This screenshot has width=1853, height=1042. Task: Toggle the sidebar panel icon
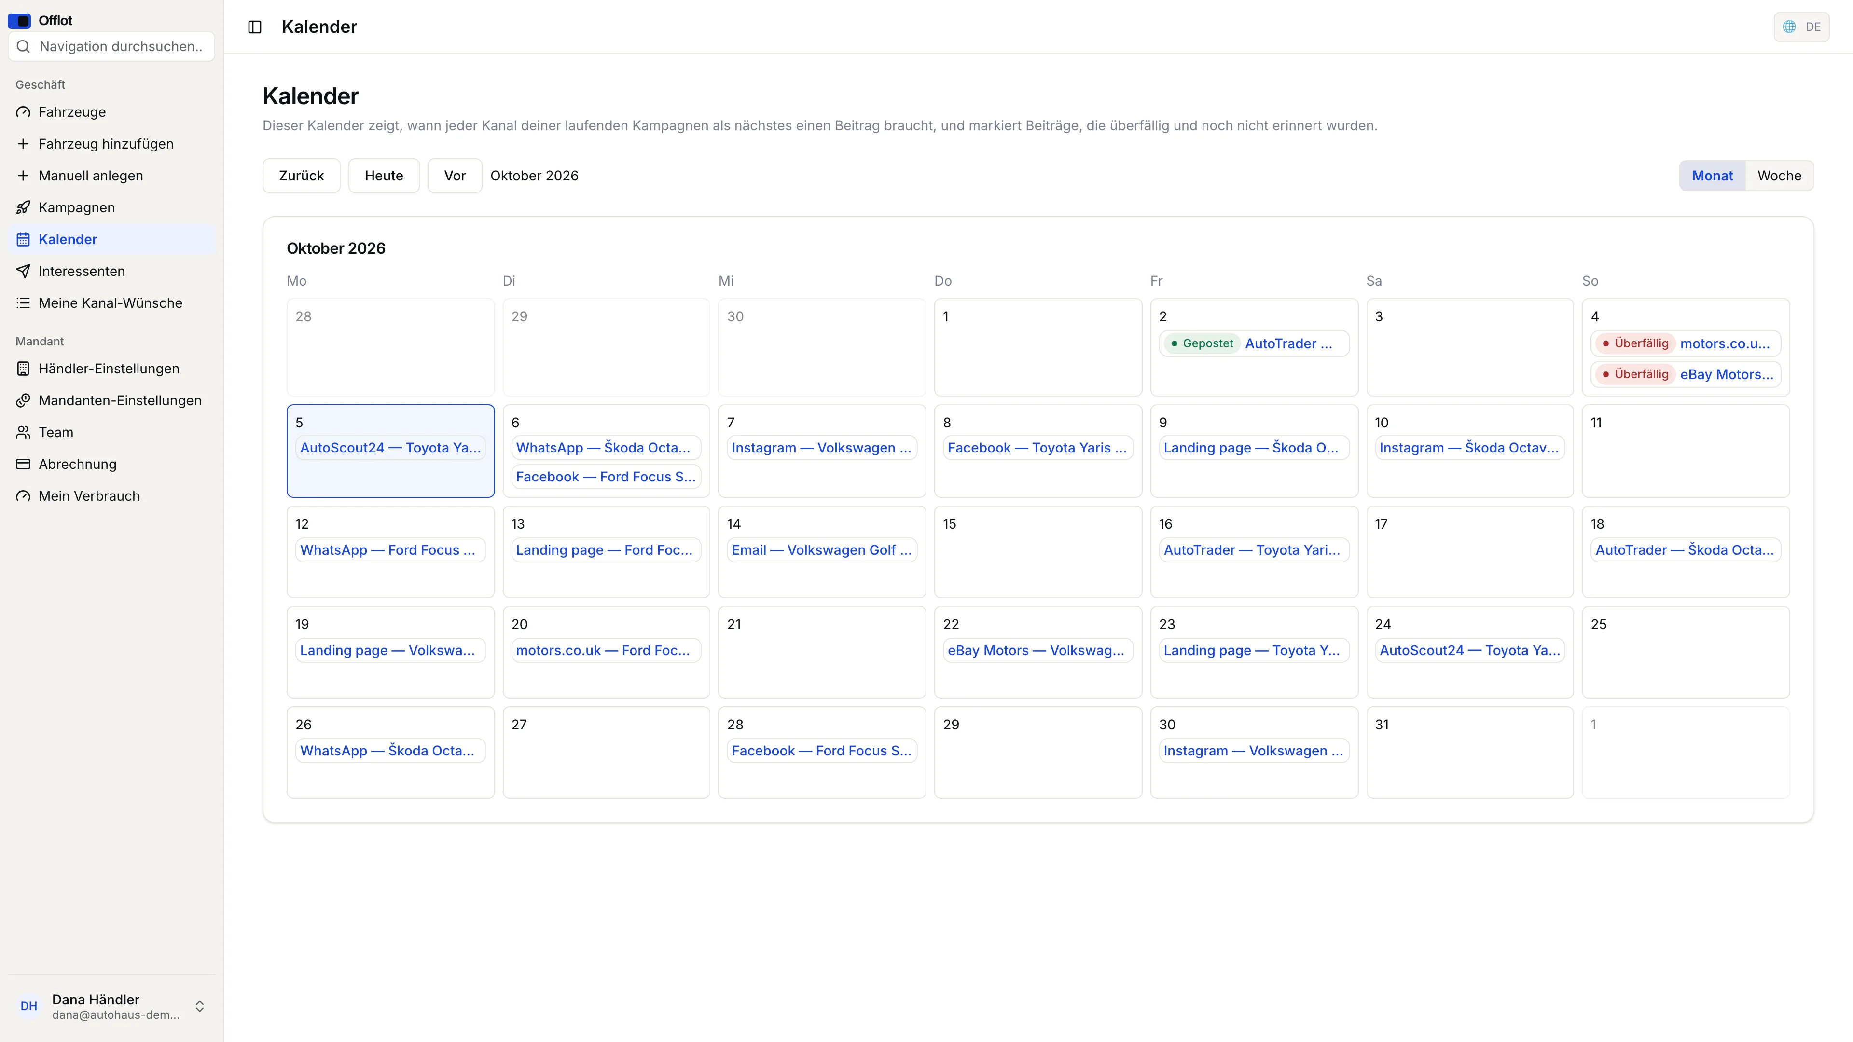255,27
